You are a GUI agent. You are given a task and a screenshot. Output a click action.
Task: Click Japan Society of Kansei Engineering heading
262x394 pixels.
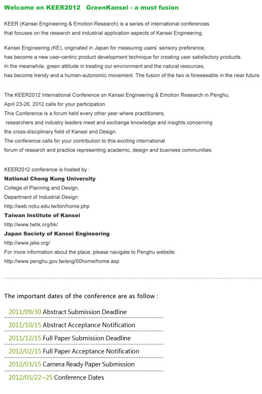57,234
